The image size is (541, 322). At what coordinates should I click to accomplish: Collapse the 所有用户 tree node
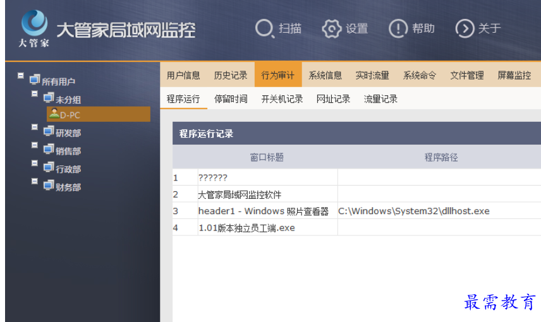(x=21, y=75)
